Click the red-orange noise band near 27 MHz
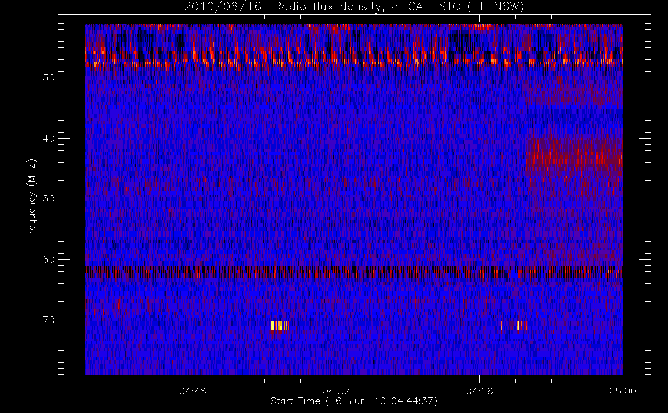Viewport: 668px width, 413px height. (354, 59)
